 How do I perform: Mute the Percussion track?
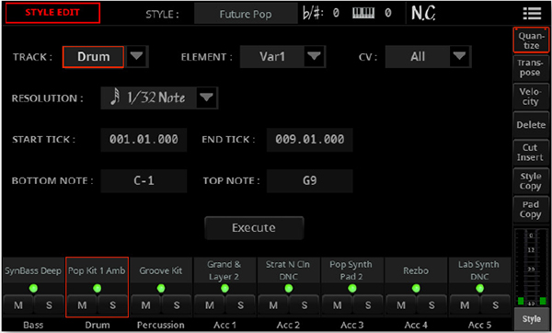(145, 304)
